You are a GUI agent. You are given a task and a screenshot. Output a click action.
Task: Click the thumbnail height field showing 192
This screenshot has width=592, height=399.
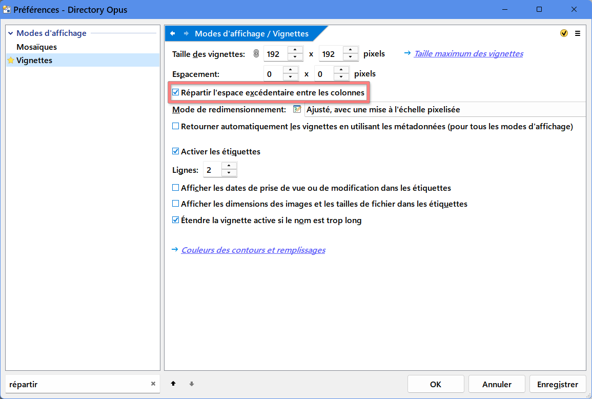coord(332,54)
